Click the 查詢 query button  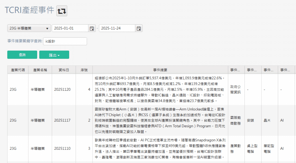tap(22, 55)
